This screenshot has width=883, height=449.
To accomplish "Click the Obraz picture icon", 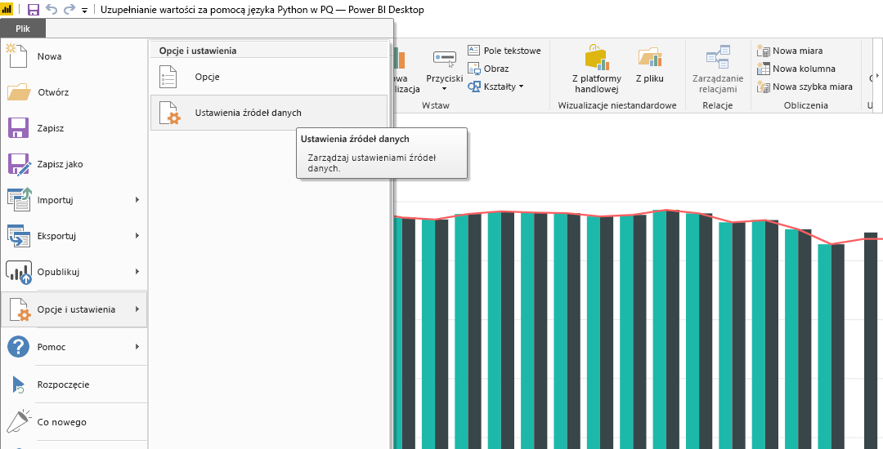I will [x=473, y=69].
